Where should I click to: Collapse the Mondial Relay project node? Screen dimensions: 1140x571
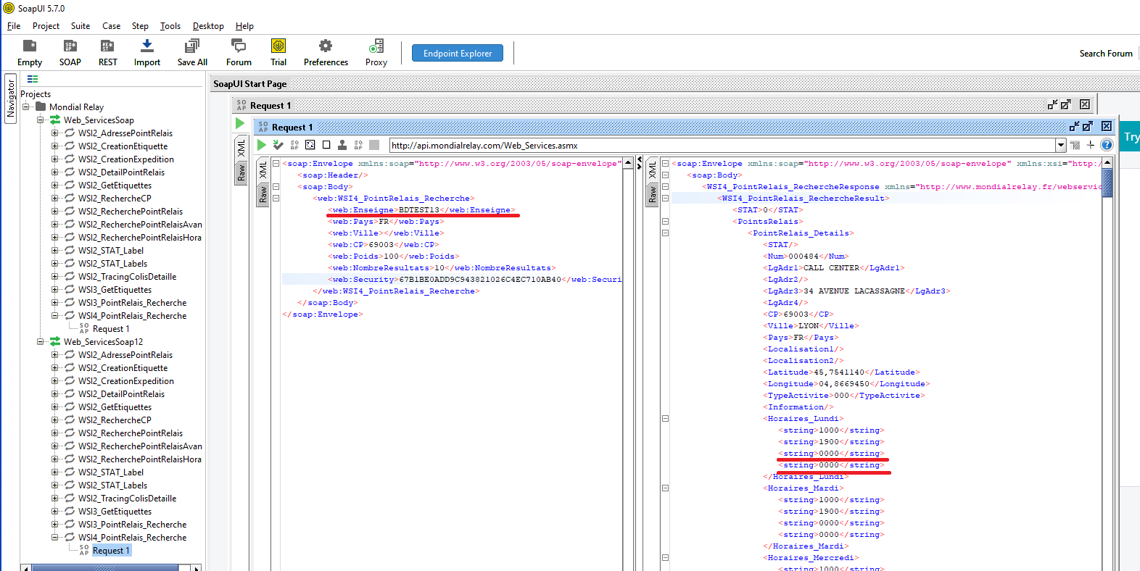[x=25, y=107]
